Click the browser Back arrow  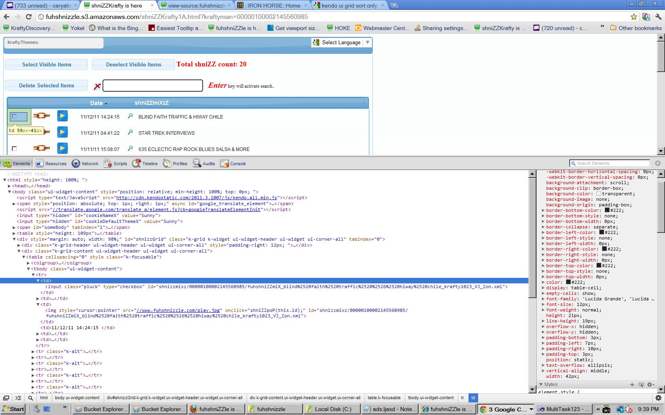pos(6,17)
